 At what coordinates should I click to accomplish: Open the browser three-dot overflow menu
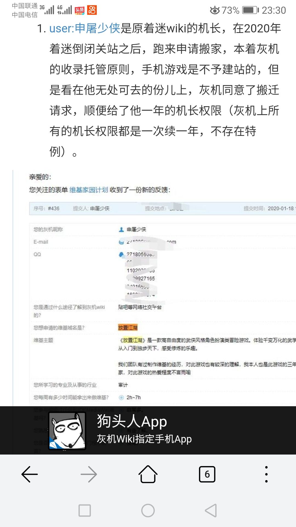pos(266,474)
